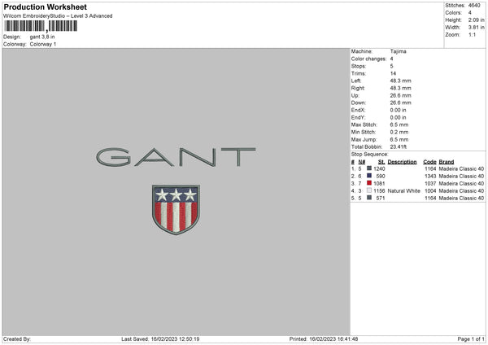Screen dimensions: 488x345
Task: Click the grey swatch in stop row 5
Action: pos(369,198)
